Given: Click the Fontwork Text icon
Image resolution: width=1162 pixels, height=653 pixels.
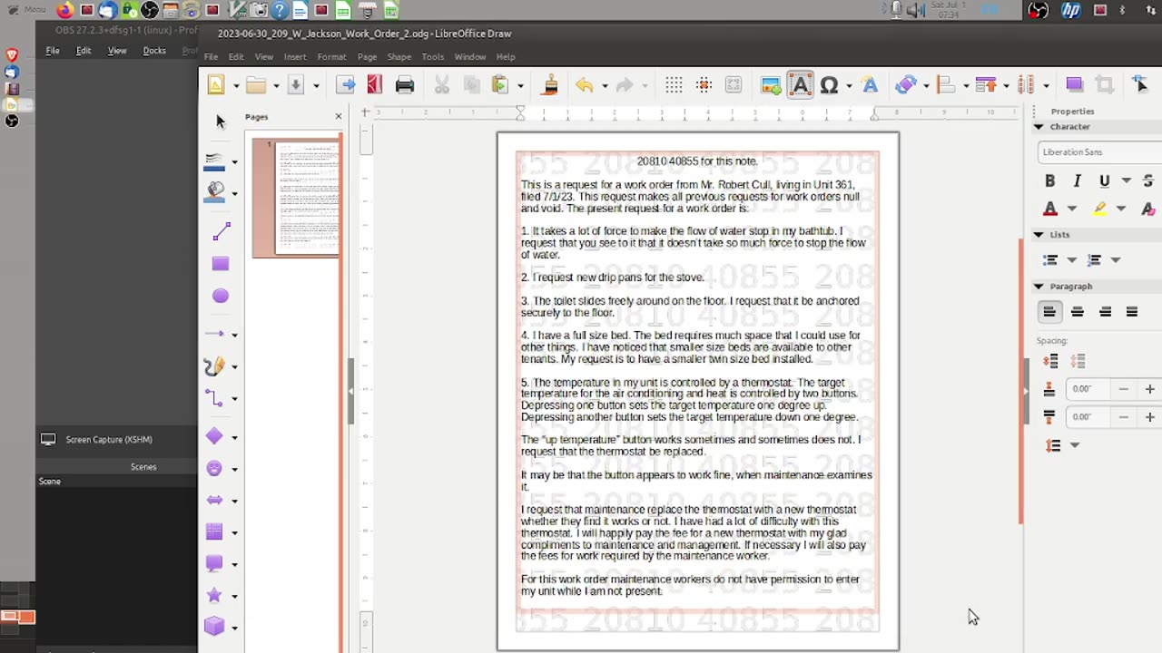Looking at the screenshot, I should (870, 85).
